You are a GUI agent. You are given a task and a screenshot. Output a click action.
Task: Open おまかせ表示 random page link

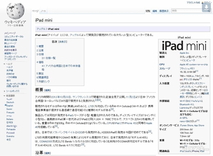(11, 50)
